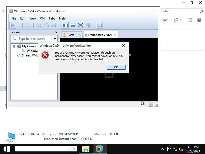The width and height of the screenshot is (205, 154).
Task: Switch to Unity mode
Action: (88, 25)
